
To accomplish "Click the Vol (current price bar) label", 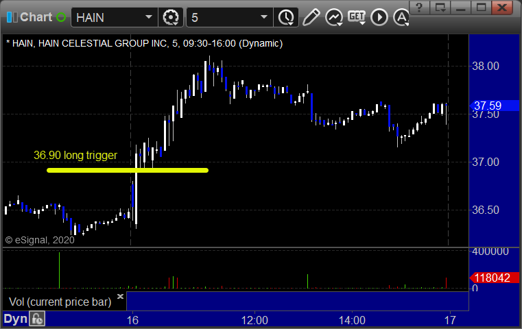I will pyautogui.click(x=60, y=302).
